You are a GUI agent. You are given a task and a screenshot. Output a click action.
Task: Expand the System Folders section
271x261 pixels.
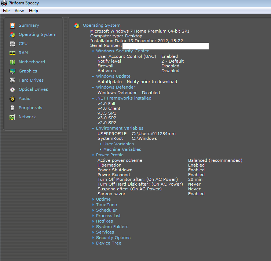(93, 227)
